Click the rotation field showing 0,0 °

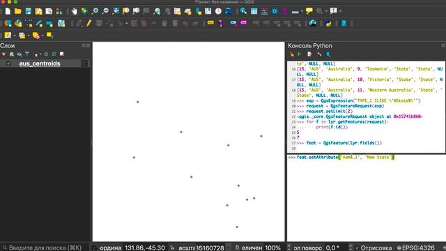coord(336,248)
